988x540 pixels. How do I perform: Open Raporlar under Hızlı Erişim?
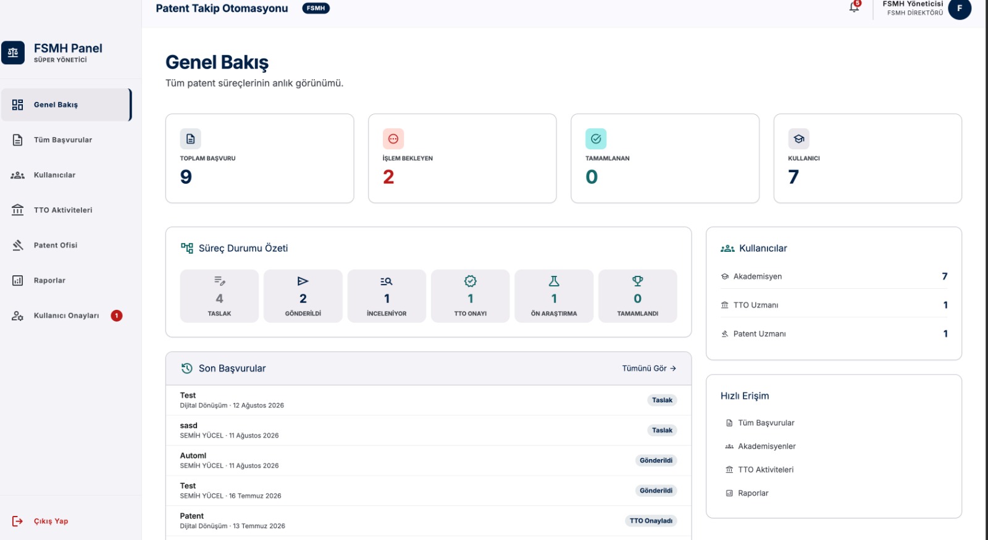coord(747,494)
